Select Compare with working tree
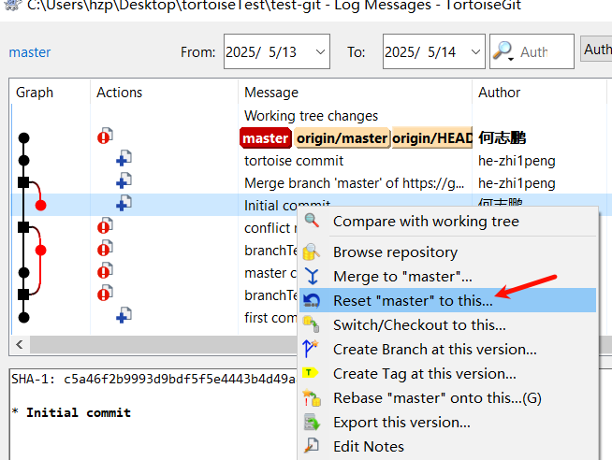The image size is (612, 460). click(x=447, y=221)
